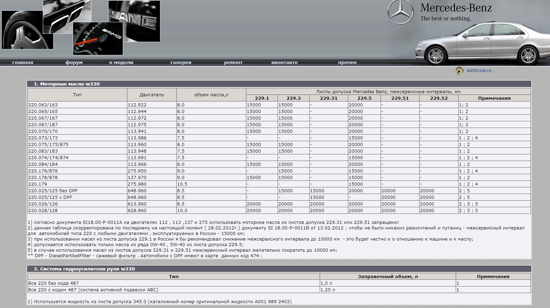Click the row "Все 220 с кодом 487"
The height and width of the screenshot is (308, 550).
279,290
